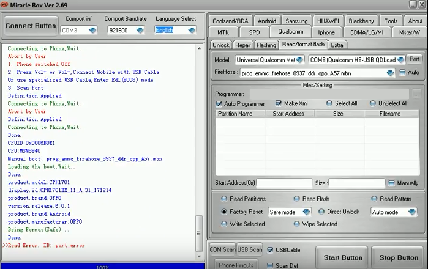Select the Factory Reset radio button
Image resolution: width=428 pixels, height=269 pixels.
pos(224,212)
